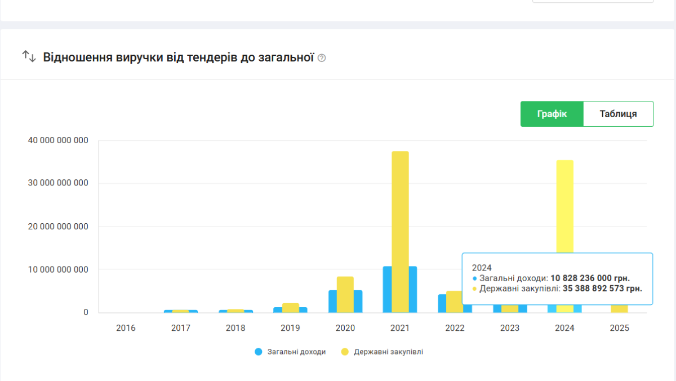Screen dimensions: 676x381
Task: Click the 2024 tooltip box
Action: pos(557,278)
